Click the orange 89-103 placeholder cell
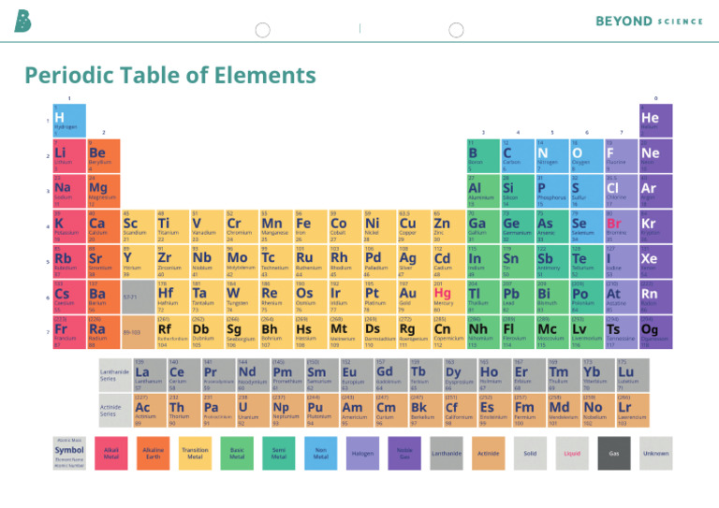This screenshot has width=719, height=508. click(x=138, y=332)
